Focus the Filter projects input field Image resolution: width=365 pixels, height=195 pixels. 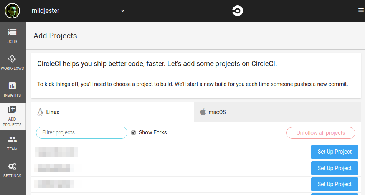tap(82, 133)
